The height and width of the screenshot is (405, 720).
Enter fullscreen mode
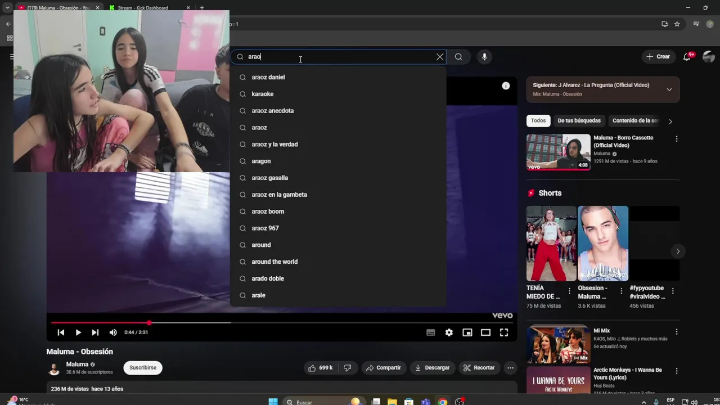click(x=504, y=332)
